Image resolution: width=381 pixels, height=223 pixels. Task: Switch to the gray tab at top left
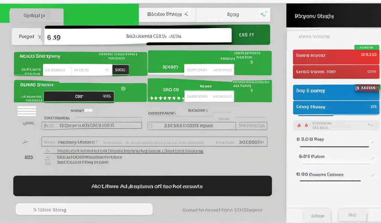(x=36, y=16)
